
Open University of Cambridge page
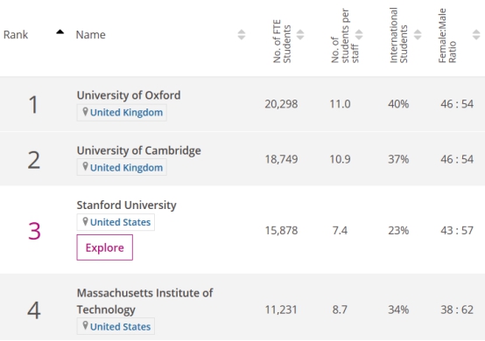pos(139,150)
